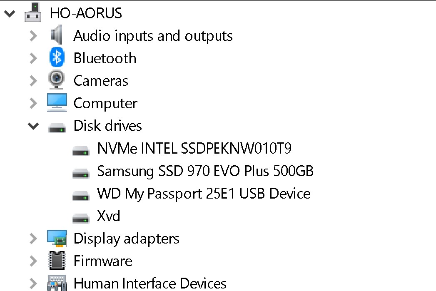Expand the Bluetooth category
The height and width of the screenshot is (291, 436).
(33, 58)
